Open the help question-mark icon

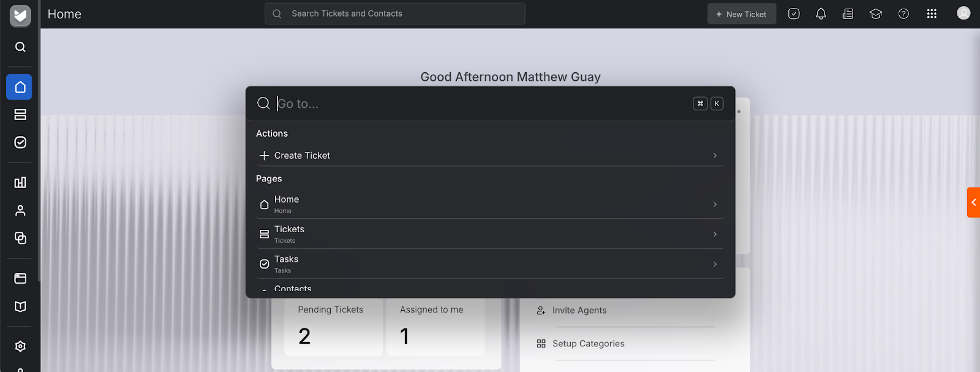click(x=903, y=13)
